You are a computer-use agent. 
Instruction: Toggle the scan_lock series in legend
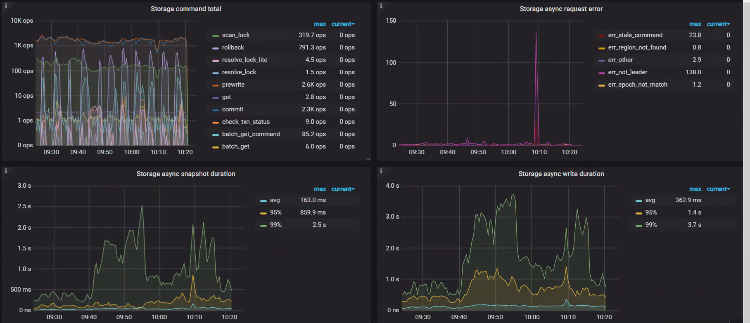(x=235, y=35)
